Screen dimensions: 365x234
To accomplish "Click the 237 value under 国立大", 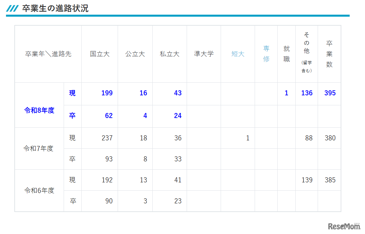I will [x=107, y=138].
